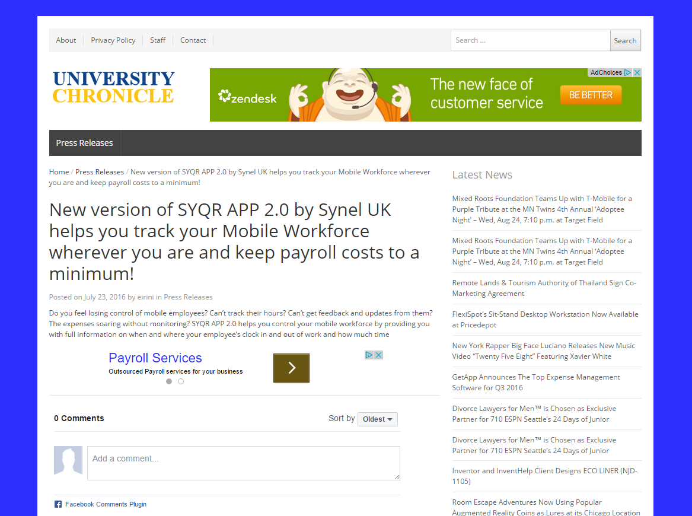
Task: Click the Home breadcrumb link
Action: [x=59, y=172]
